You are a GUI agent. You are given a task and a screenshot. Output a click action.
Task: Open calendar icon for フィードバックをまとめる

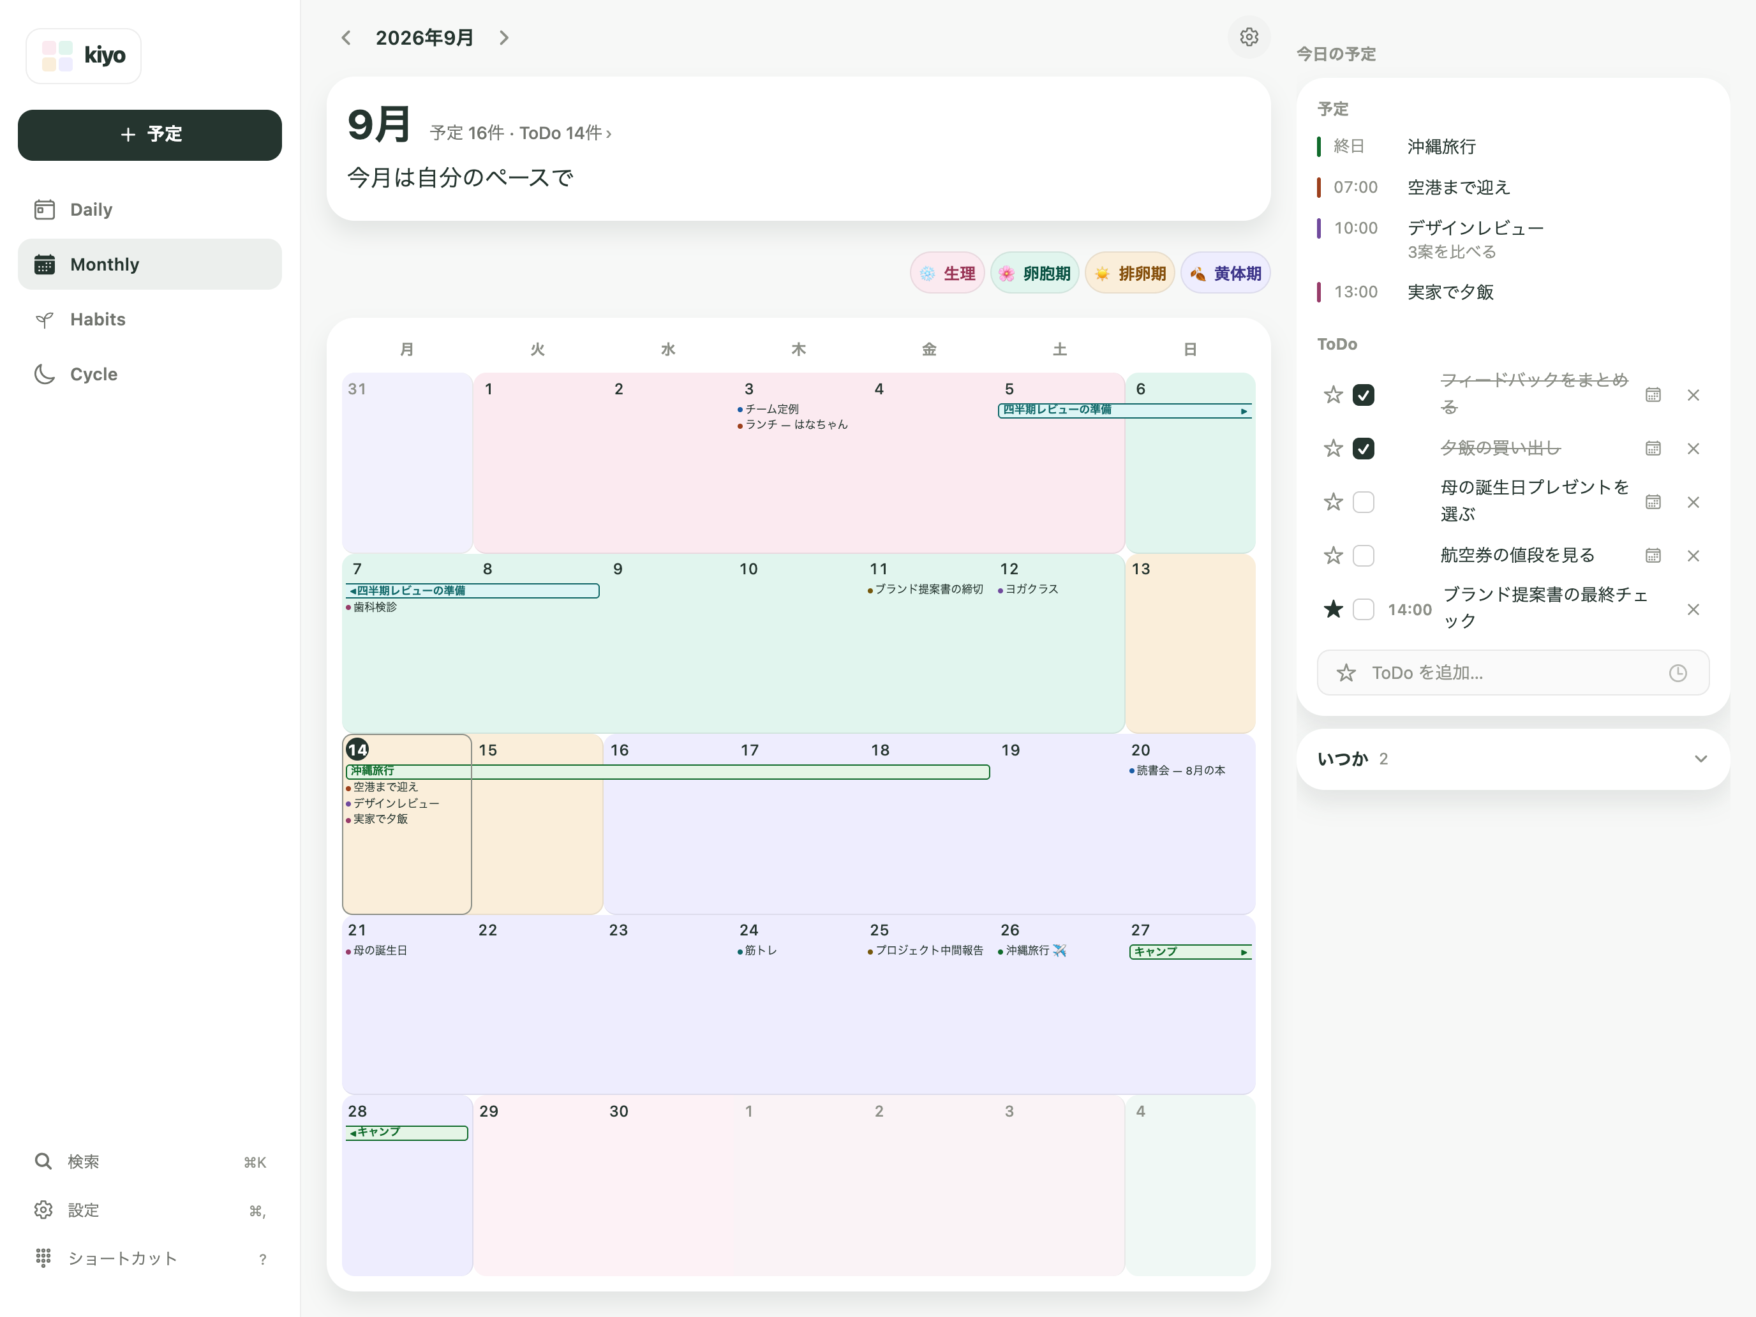(1653, 394)
